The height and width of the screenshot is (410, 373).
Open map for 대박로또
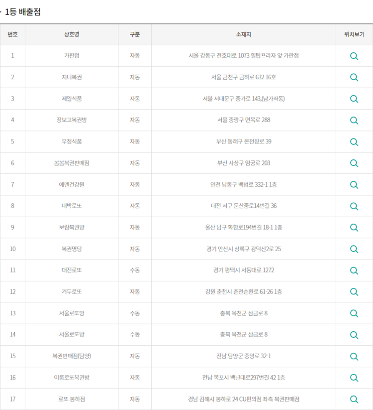point(354,206)
